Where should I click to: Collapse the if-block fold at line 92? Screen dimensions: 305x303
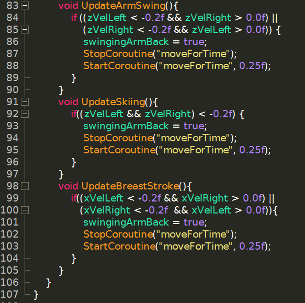[25, 114]
